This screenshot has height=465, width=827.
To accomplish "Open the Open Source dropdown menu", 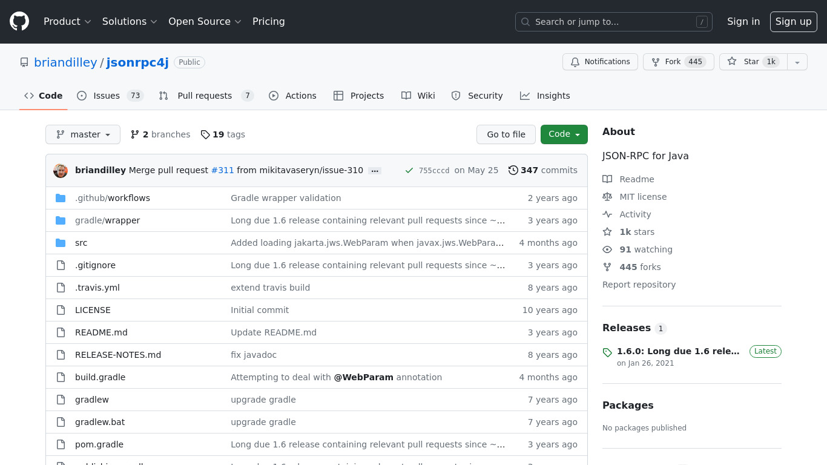I will (205, 21).
